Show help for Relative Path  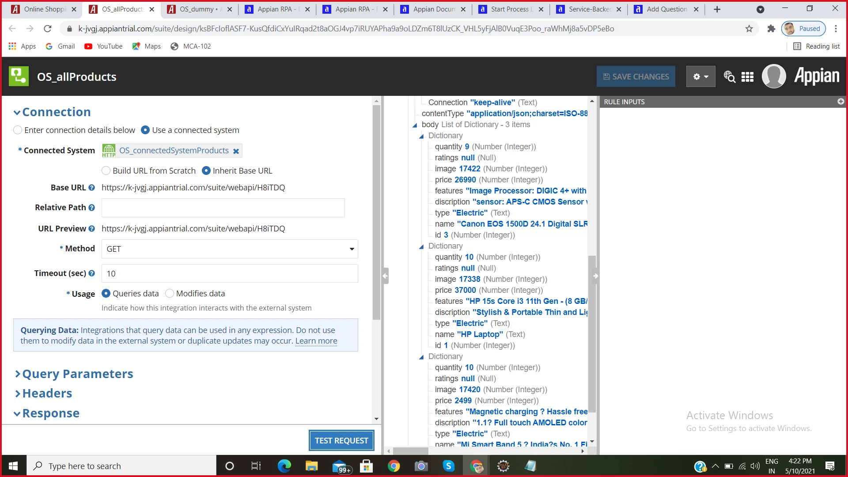91,208
